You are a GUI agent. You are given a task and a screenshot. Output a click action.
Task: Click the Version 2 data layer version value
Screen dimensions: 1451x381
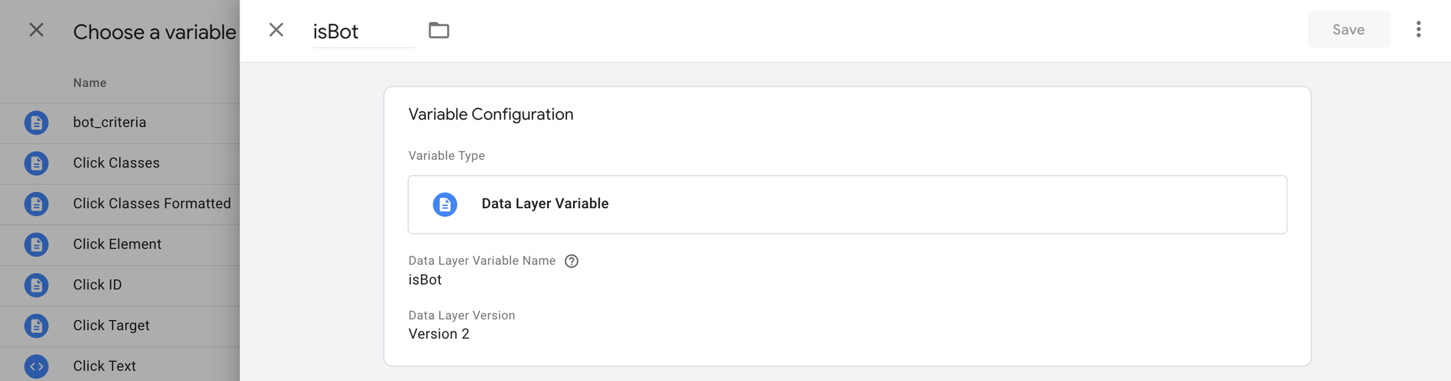pyautogui.click(x=439, y=334)
